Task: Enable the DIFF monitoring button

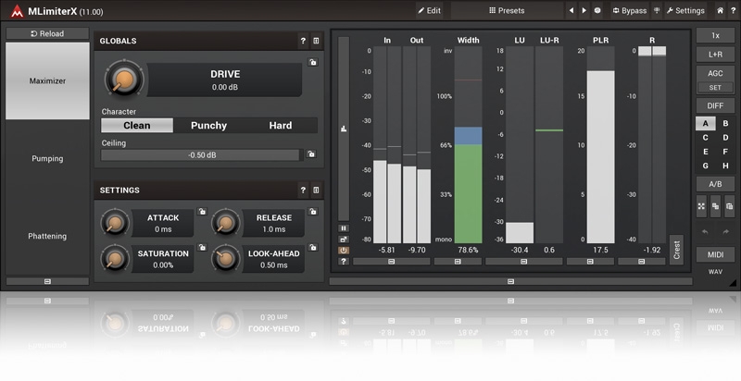Action: [715, 105]
